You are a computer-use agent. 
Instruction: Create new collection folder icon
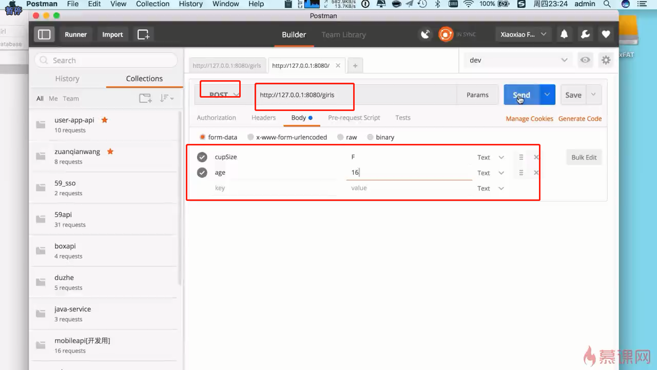tap(145, 98)
